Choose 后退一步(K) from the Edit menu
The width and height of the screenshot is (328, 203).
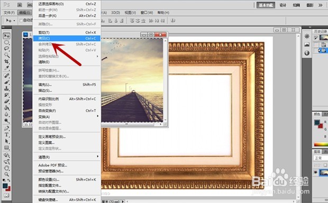(67, 16)
